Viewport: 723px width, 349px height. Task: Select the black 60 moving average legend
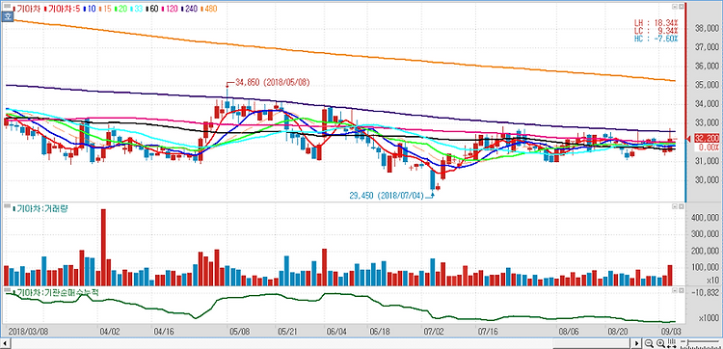[x=151, y=9]
